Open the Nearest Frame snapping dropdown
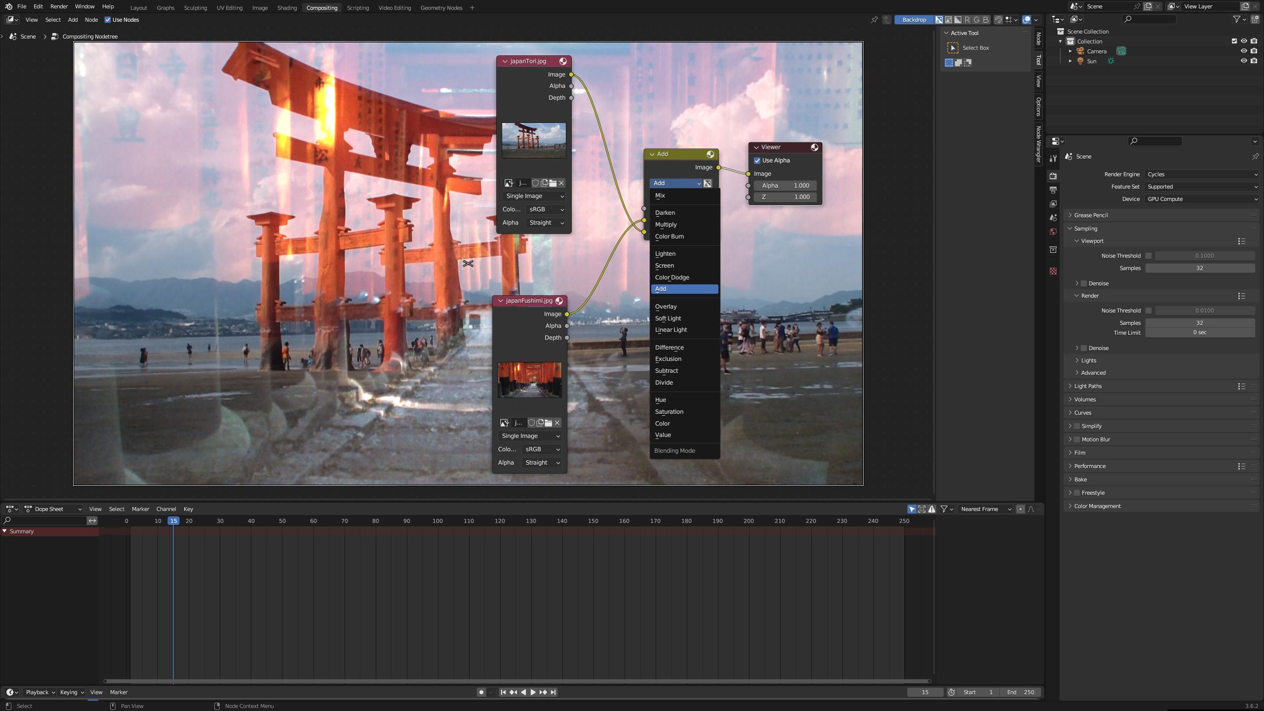1264x711 pixels. (x=986, y=509)
